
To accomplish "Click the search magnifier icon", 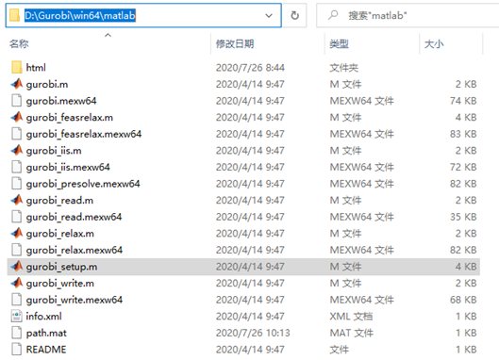I will (333, 15).
